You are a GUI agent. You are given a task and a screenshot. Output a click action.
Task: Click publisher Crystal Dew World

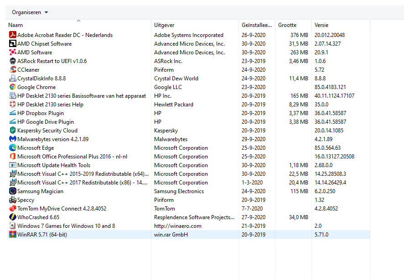(x=176, y=78)
